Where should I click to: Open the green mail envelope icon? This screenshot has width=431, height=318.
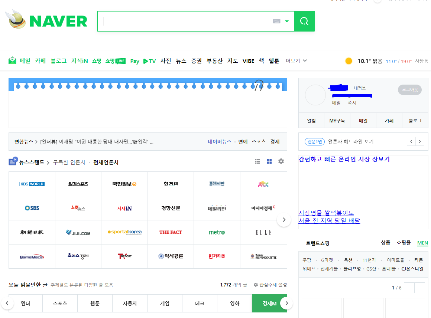pyautogui.click(x=12, y=61)
